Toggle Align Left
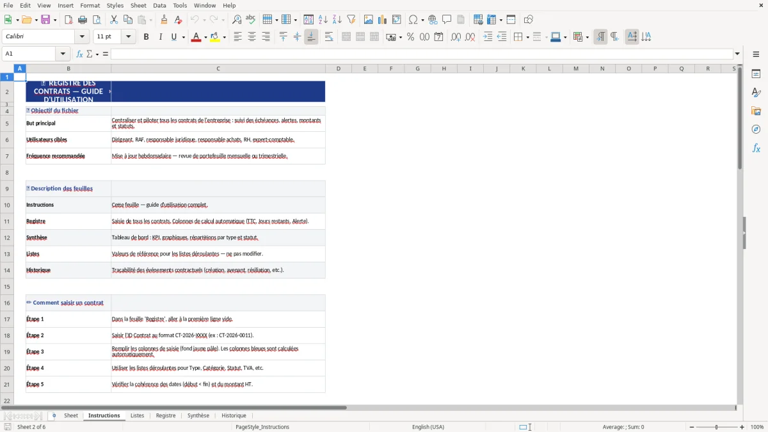The height and width of the screenshot is (432, 768). point(237,37)
